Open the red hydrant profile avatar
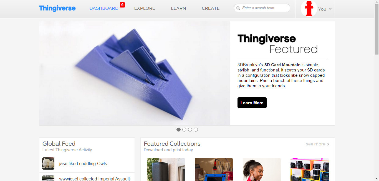379x181 pixels. pos(309,9)
